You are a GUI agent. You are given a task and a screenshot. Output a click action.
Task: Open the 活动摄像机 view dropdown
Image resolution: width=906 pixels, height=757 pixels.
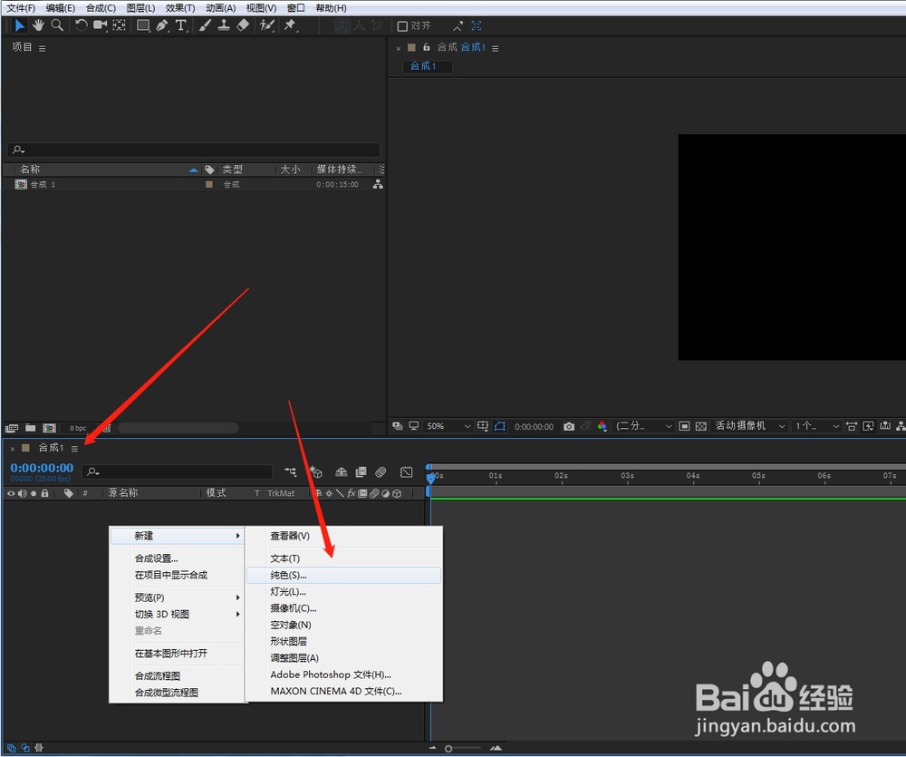coord(749,426)
